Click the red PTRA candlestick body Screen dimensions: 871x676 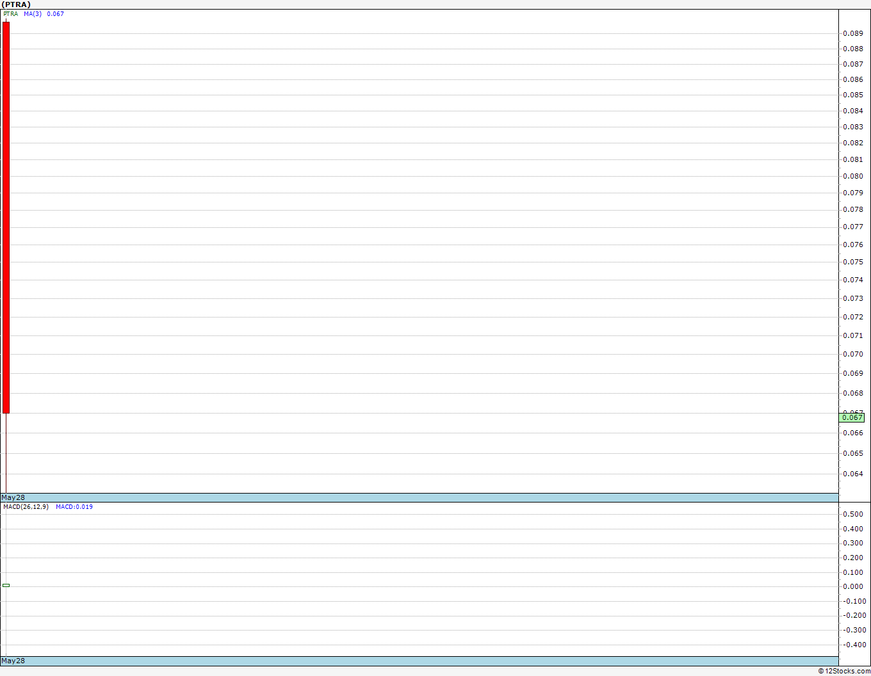coord(6,218)
